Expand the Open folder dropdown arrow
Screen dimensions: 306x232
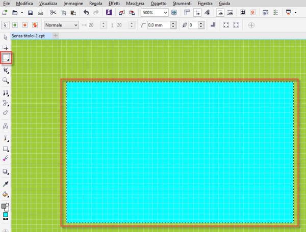click(x=22, y=12)
